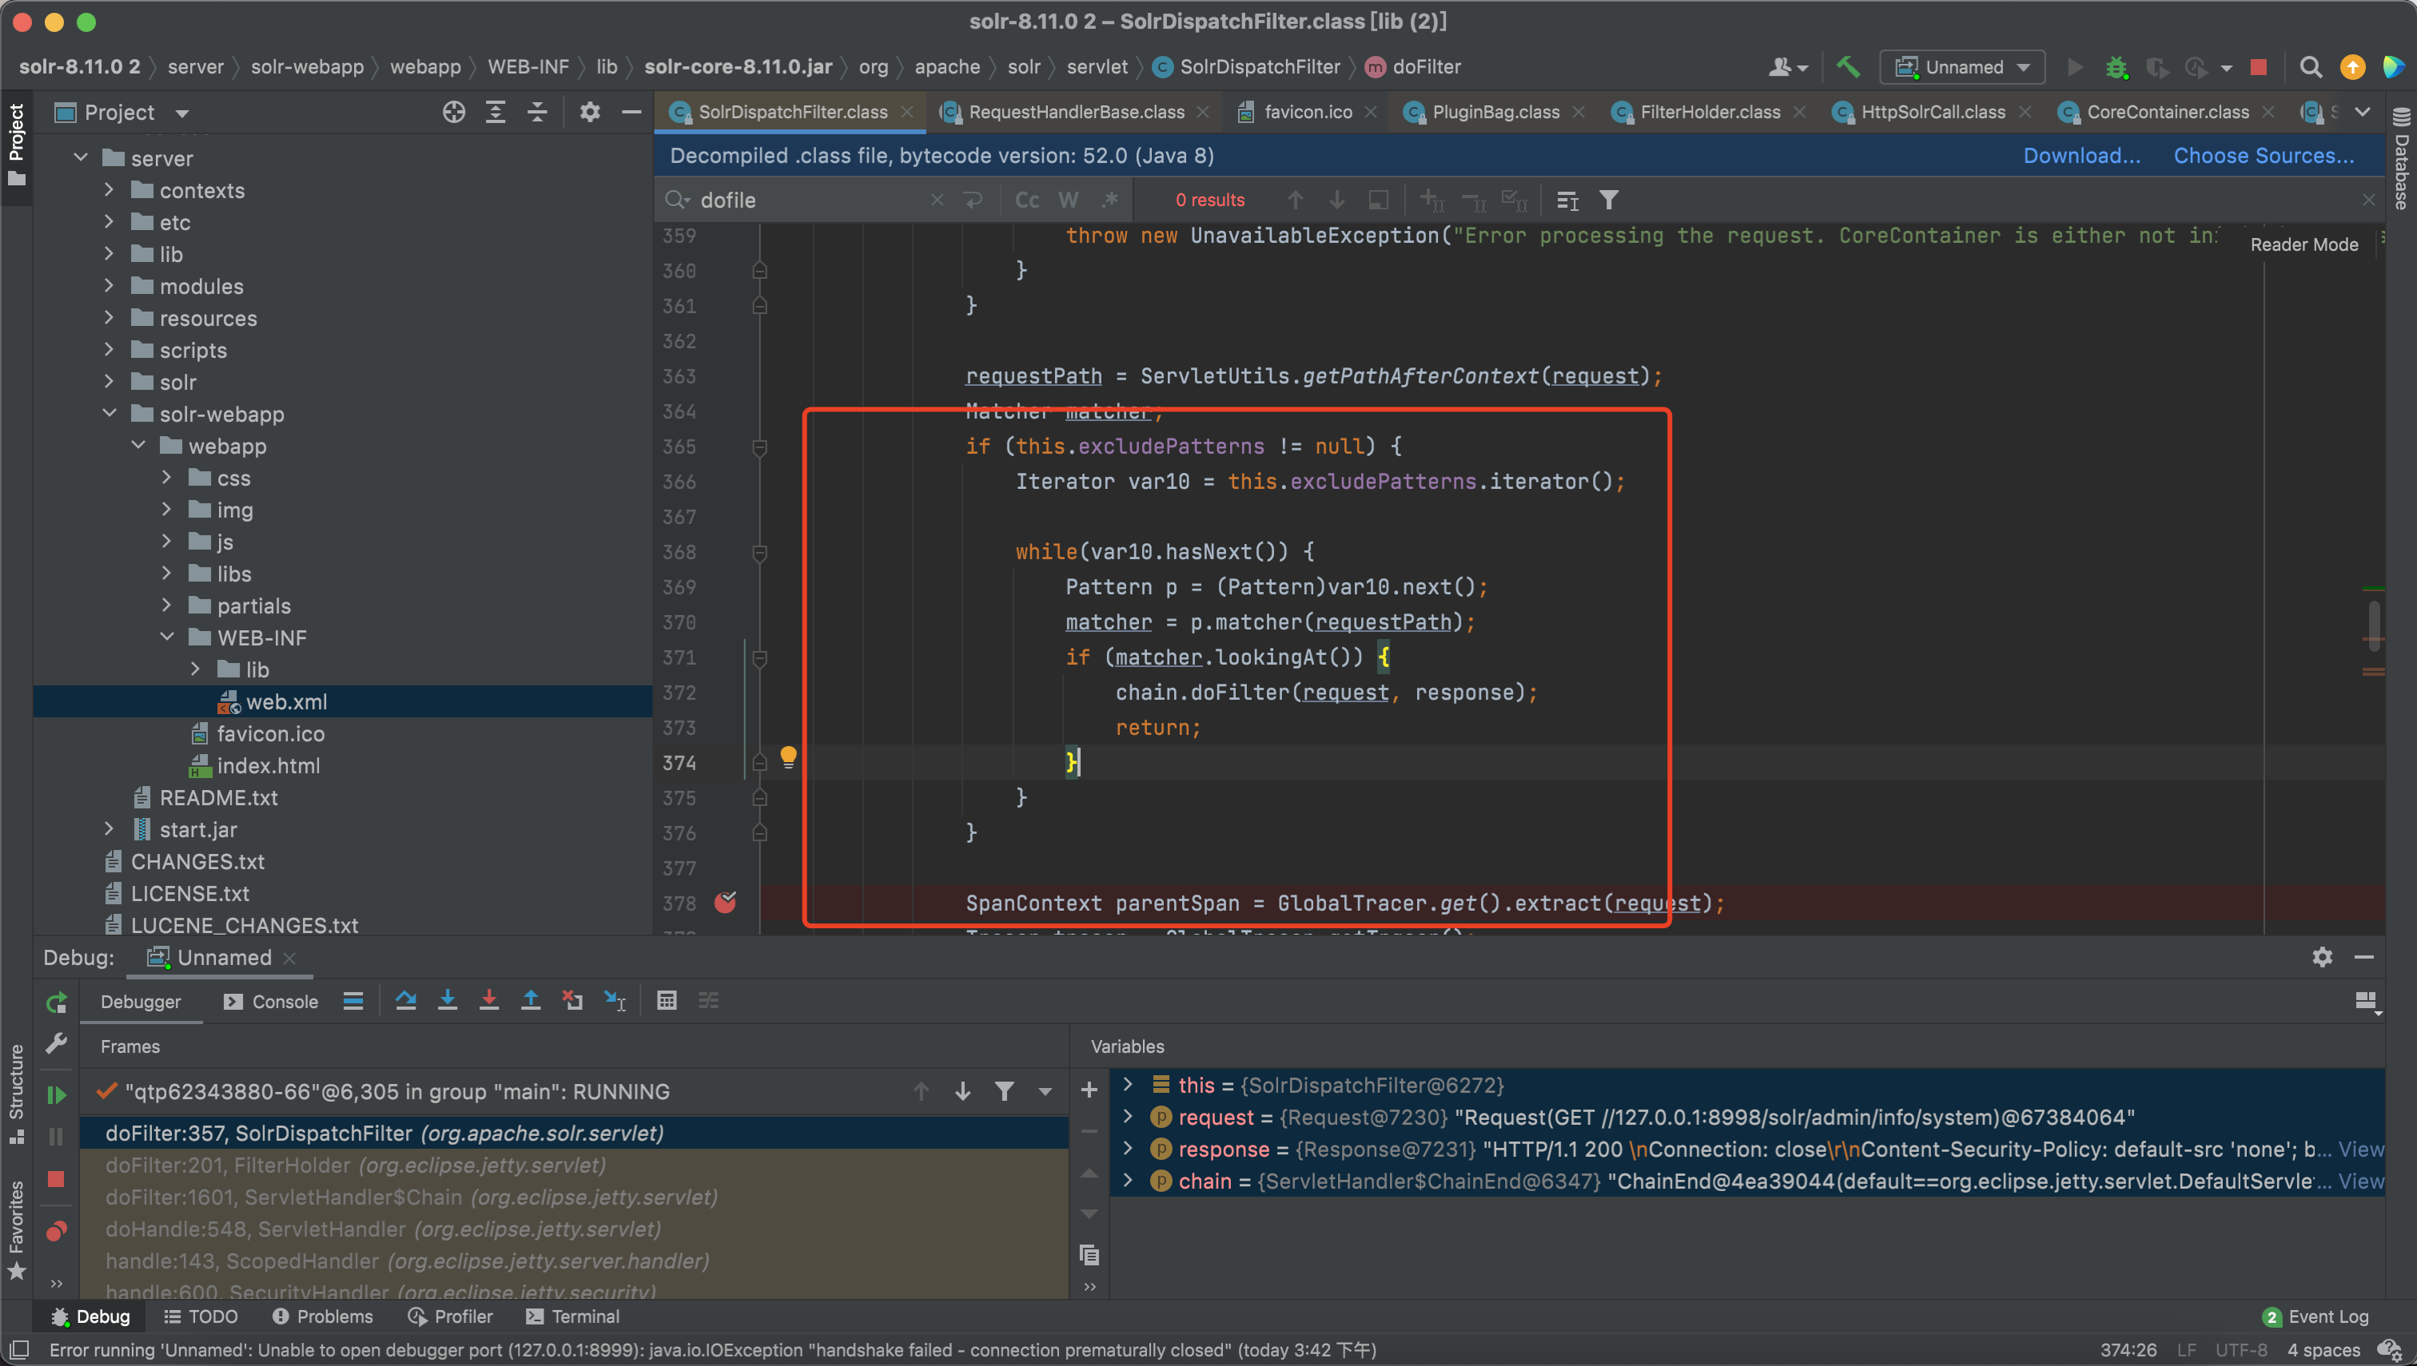Click Step Out in debugger toolbar
Viewport: 2417px width, 1366px height.
coord(531,1000)
